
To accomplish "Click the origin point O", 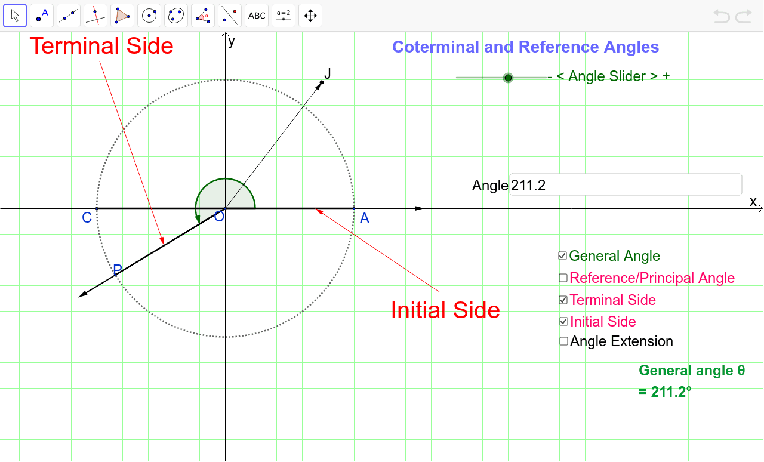I will tap(225, 208).
